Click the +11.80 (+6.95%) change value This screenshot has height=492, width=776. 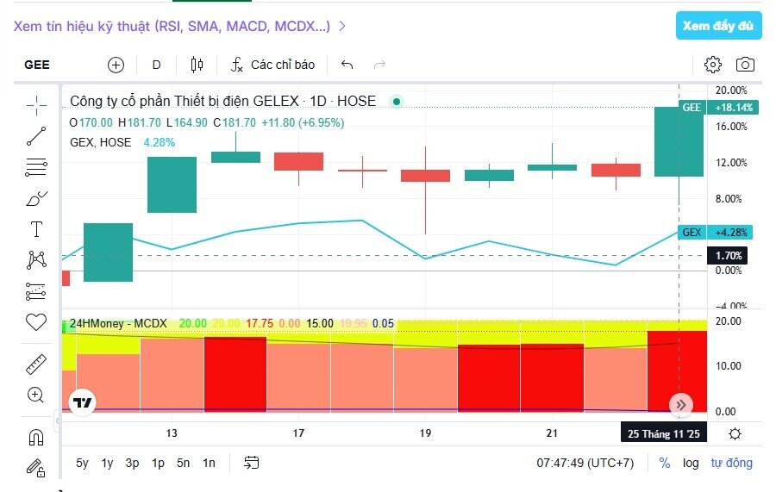coord(303,122)
